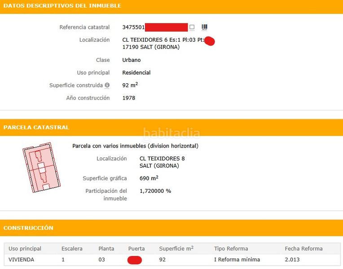
Task: Click the Tipo Reforma column header
Action: click(x=231, y=248)
